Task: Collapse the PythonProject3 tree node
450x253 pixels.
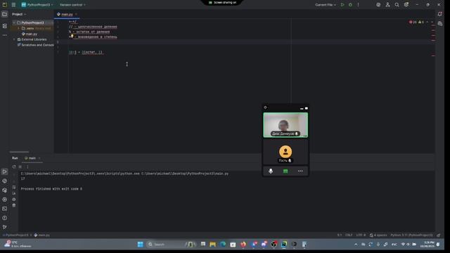Action: [x=14, y=22]
